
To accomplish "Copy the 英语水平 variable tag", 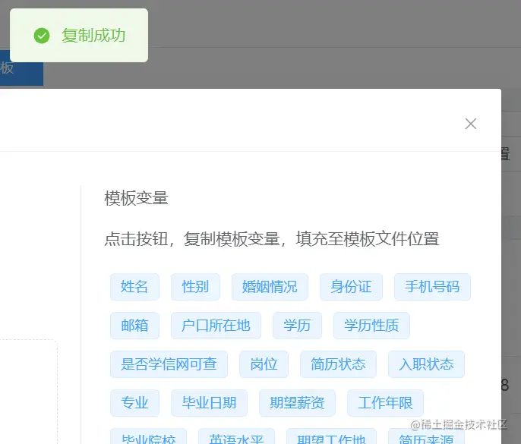I will click(237, 436).
